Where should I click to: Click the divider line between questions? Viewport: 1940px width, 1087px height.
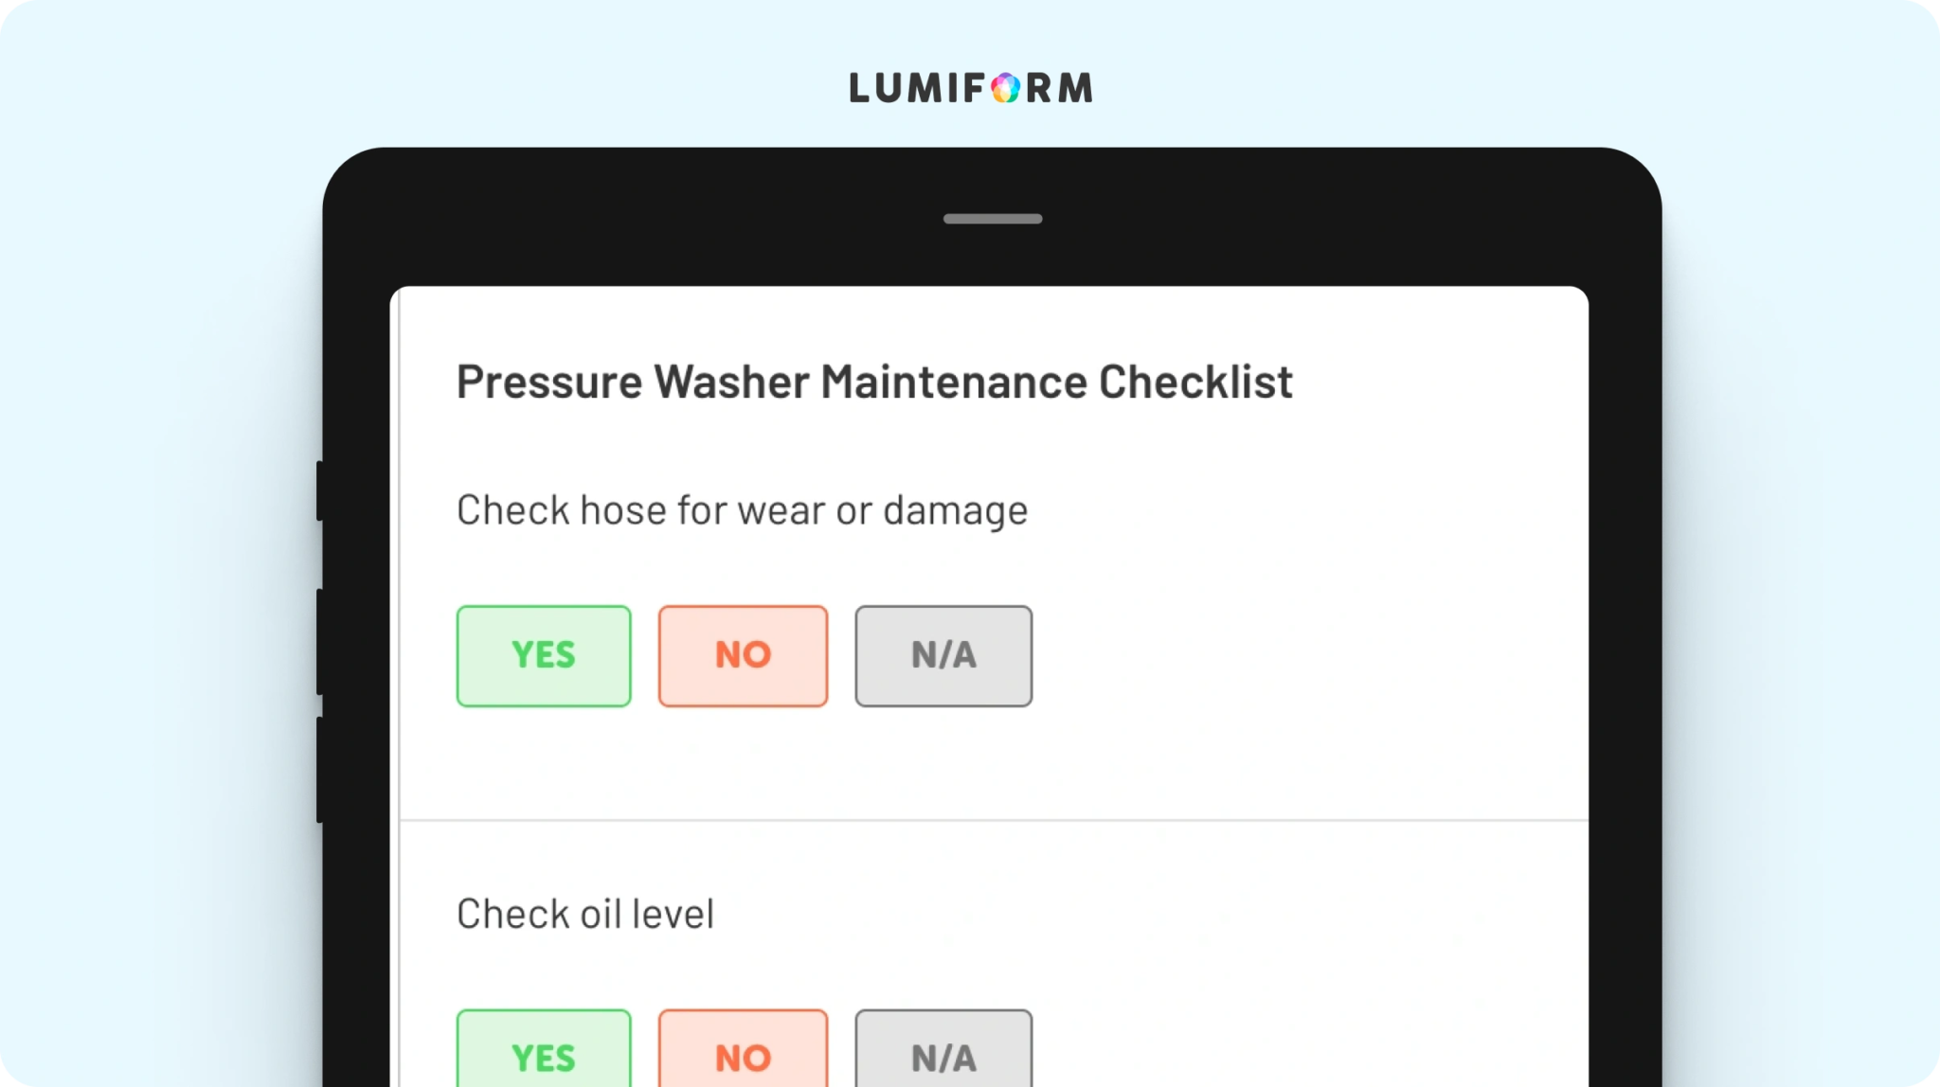(x=994, y=820)
